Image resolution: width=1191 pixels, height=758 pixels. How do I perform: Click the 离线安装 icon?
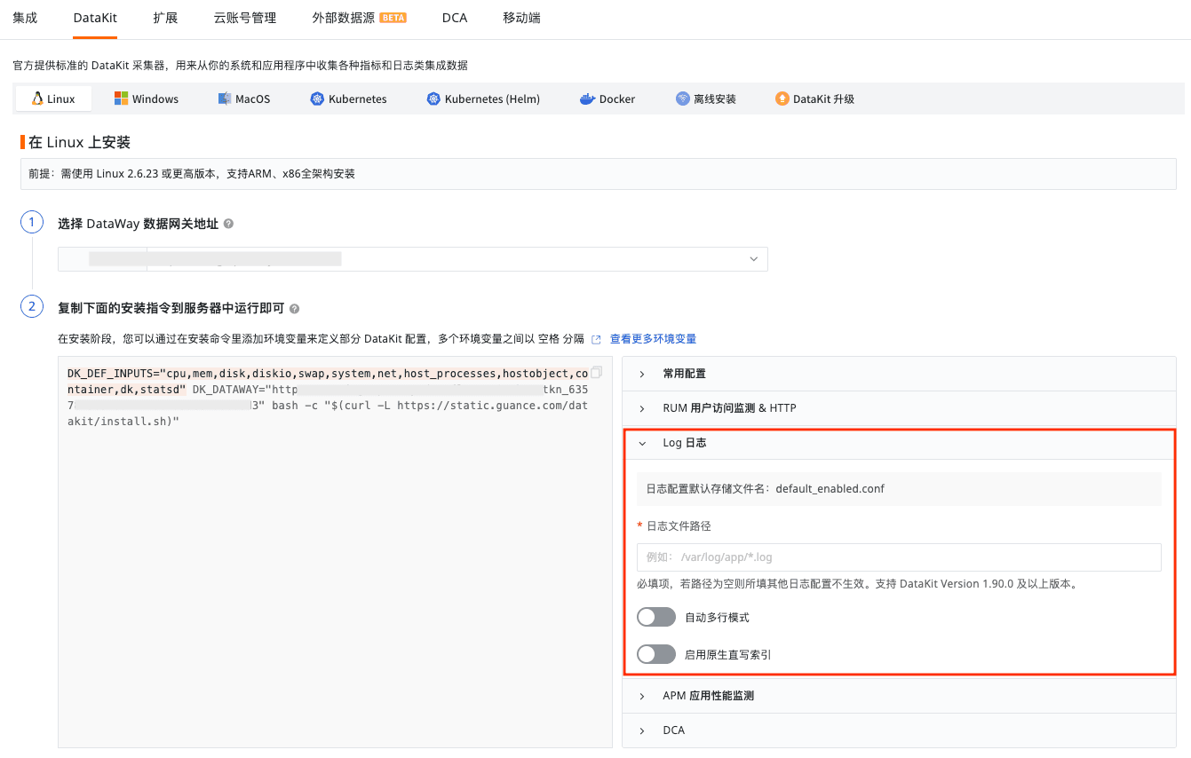click(682, 99)
